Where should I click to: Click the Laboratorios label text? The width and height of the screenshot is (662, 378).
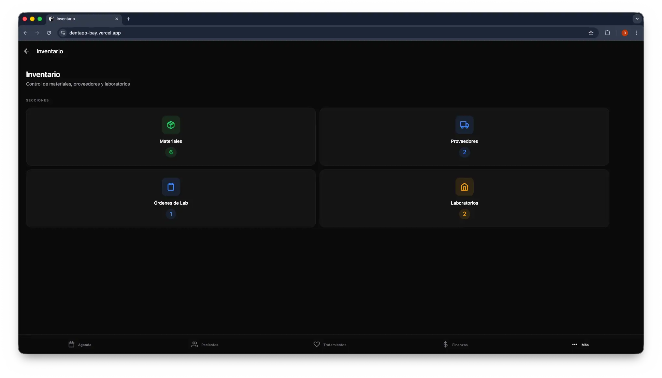click(x=464, y=203)
